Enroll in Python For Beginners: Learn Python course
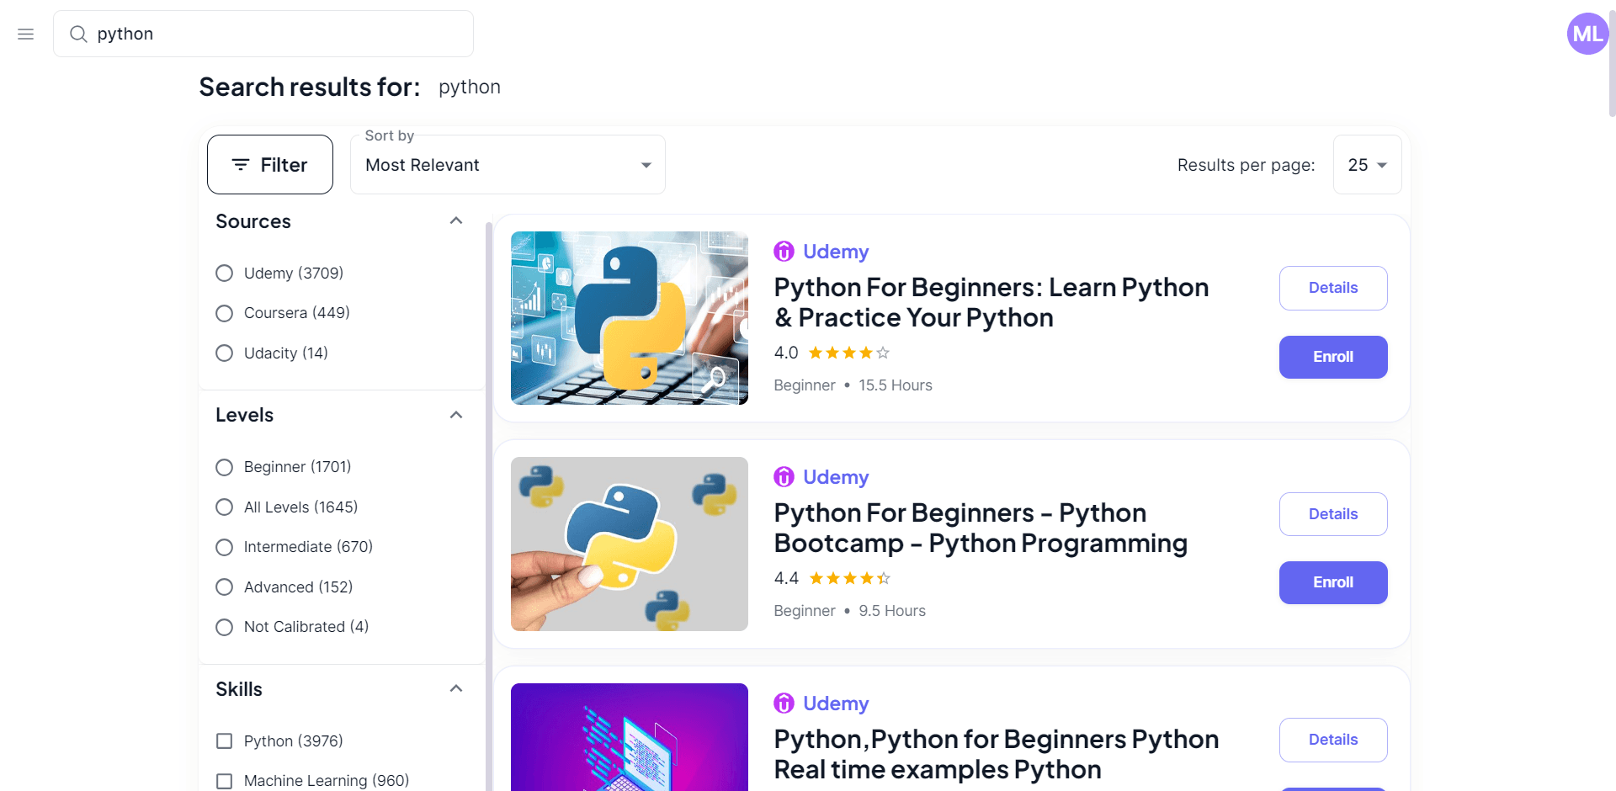Screen dimensions: 1616x791 coord(1333,357)
